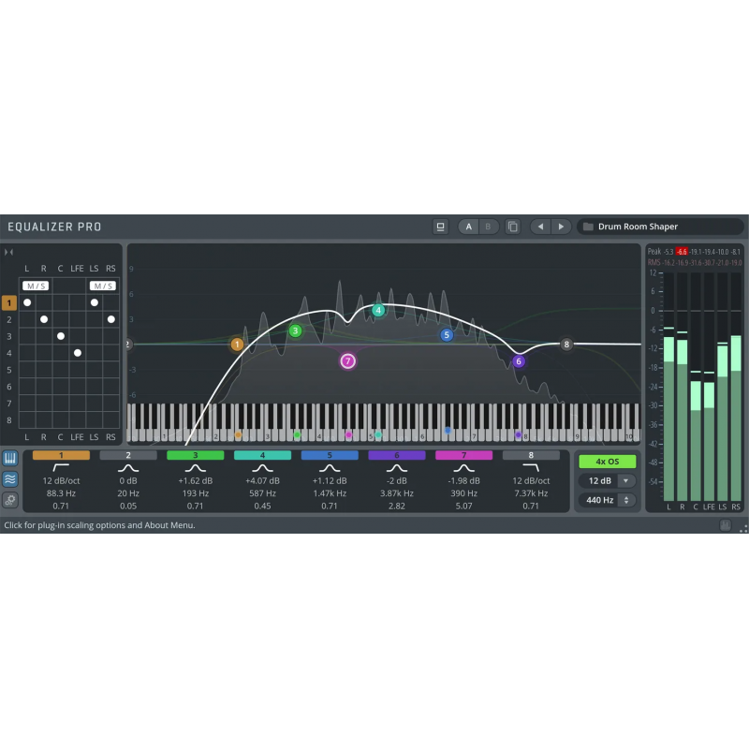Select EQ node 6 on the graph
Screen dimensions: 749x749
pyautogui.click(x=519, y=361)
